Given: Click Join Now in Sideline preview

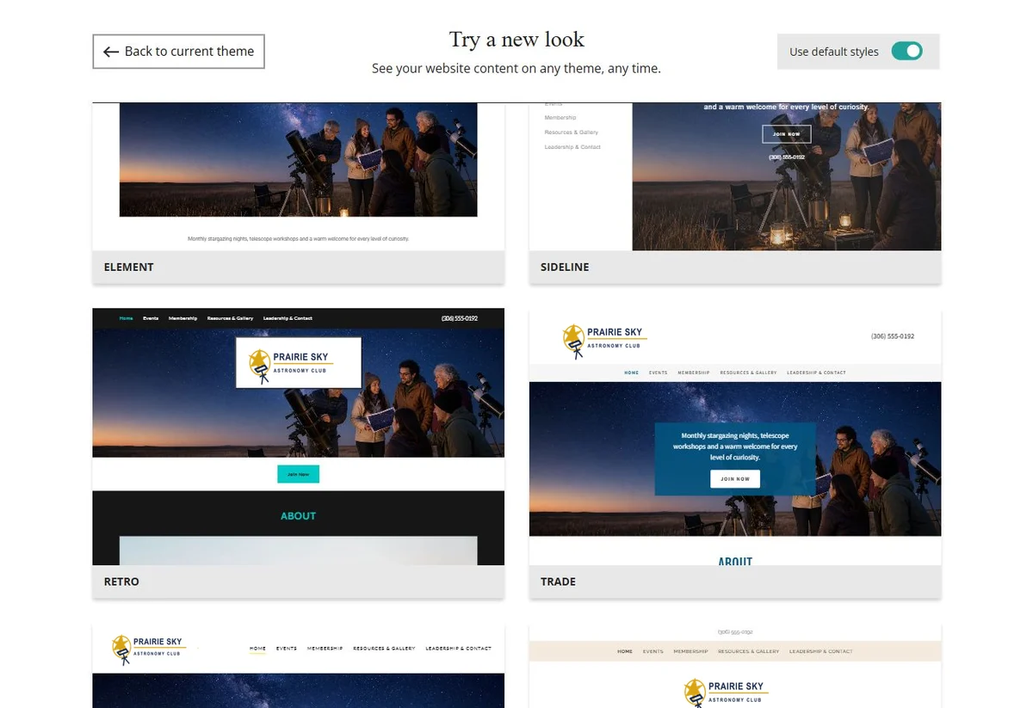Looking at the screenshot, I should tap(787, 134).
